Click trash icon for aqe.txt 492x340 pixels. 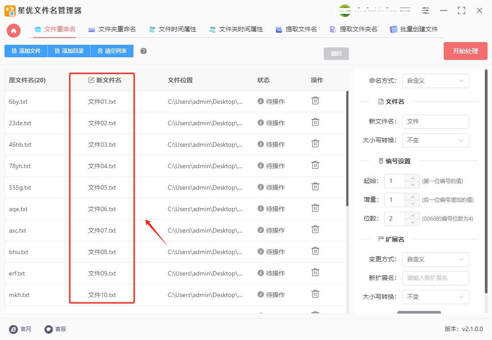click(315, 208)
